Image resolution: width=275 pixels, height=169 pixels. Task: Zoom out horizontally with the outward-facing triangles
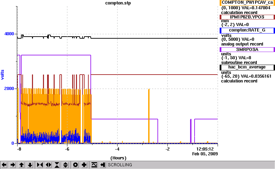click(48, 165)
